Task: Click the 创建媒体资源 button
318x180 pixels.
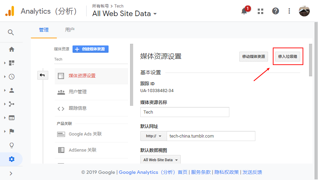Action: (90, 49)
